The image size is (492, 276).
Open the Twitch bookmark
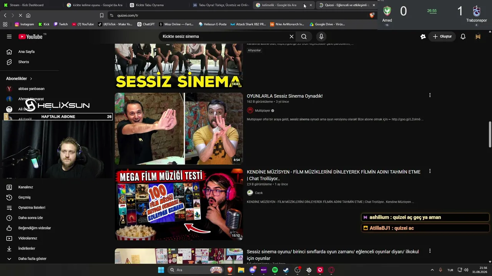tap(61, 24)
